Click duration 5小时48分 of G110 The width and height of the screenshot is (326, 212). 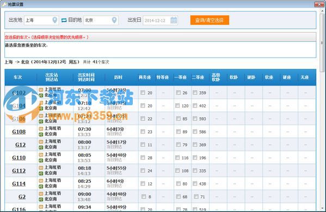pos(116,155)
